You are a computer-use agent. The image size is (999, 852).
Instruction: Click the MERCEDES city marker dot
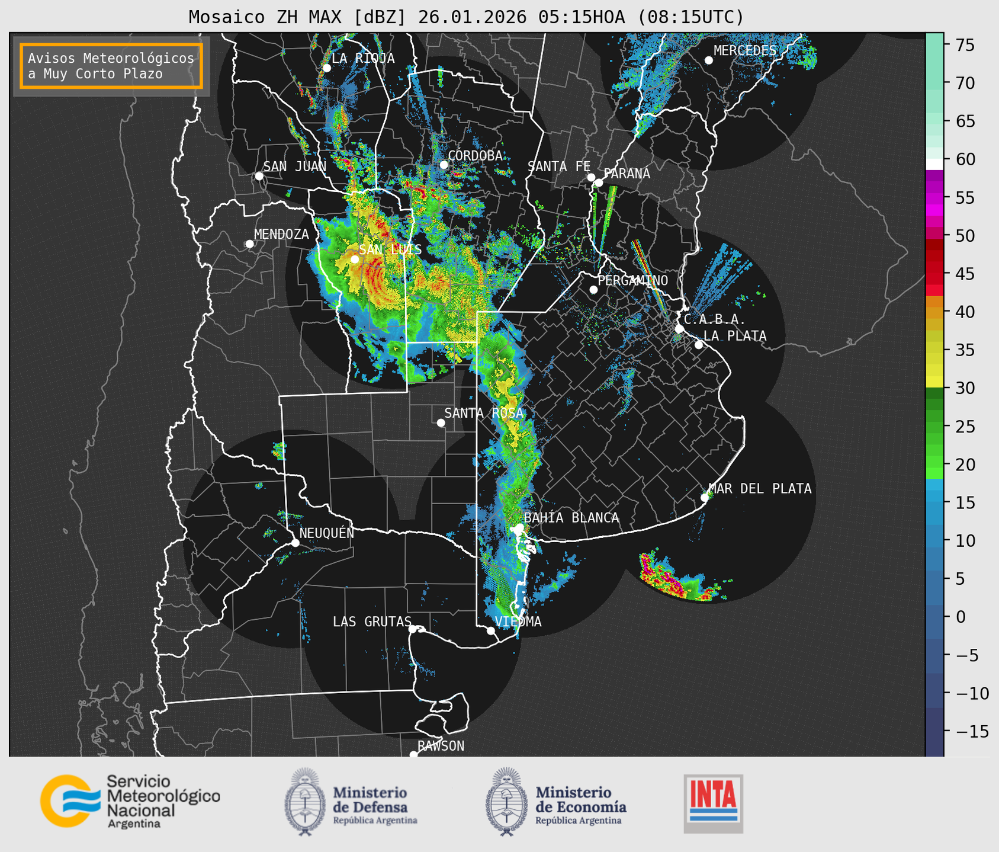(x=709, y=60)
